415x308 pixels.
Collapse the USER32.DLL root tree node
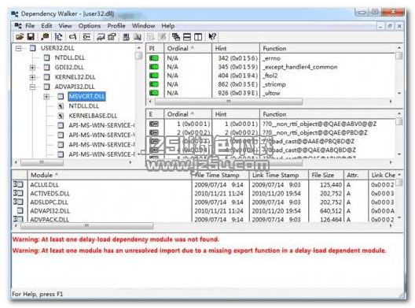[x=18, y=48]
